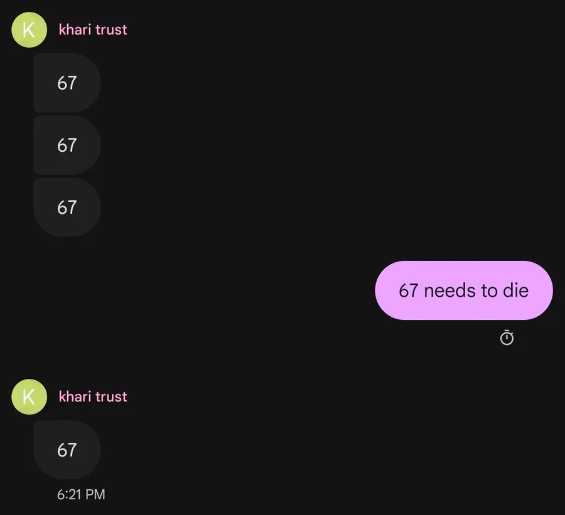Viewport: 565px width, 515px height.
Task: Select the second 67 message bubble
Action: point(67,145)
